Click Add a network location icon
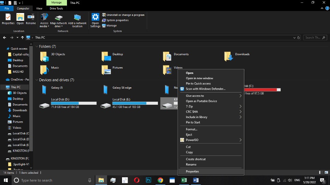330x185 pixels. click(x=77, y=20)
